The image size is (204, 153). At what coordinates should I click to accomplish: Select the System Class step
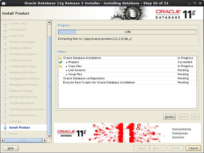point(18,23)
